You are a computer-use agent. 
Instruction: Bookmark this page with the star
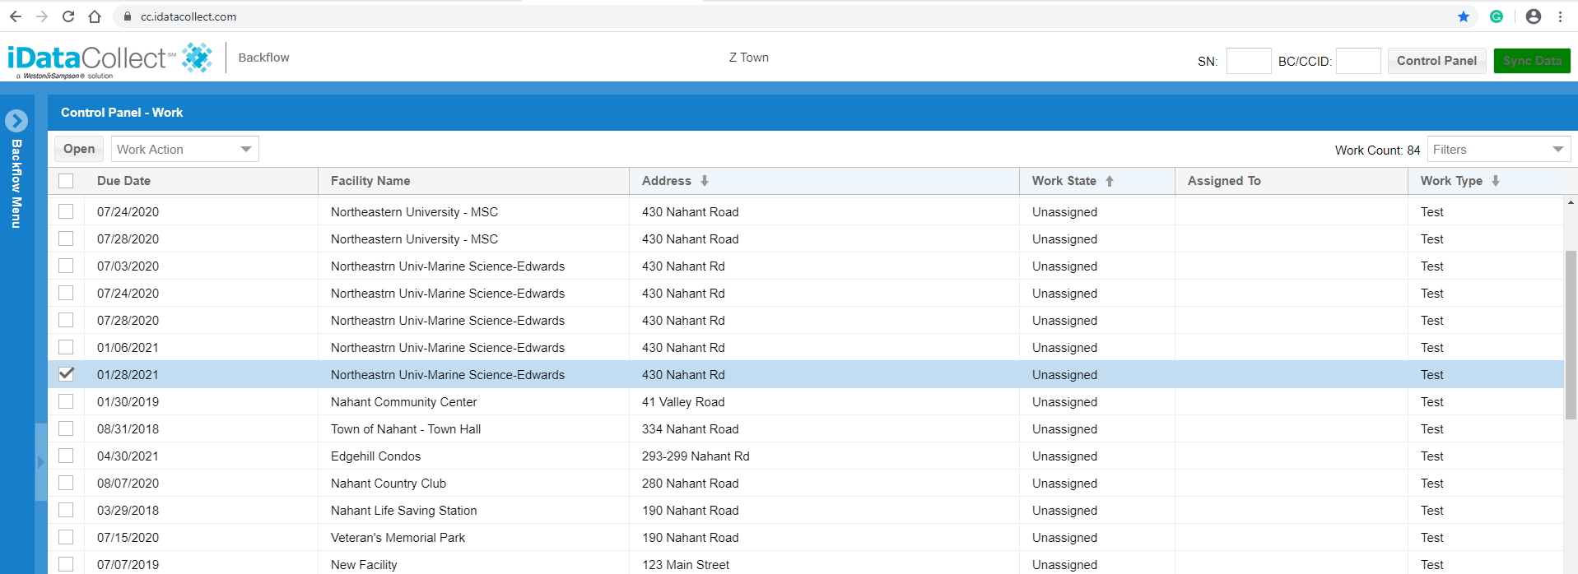[x=1464, y=16]
